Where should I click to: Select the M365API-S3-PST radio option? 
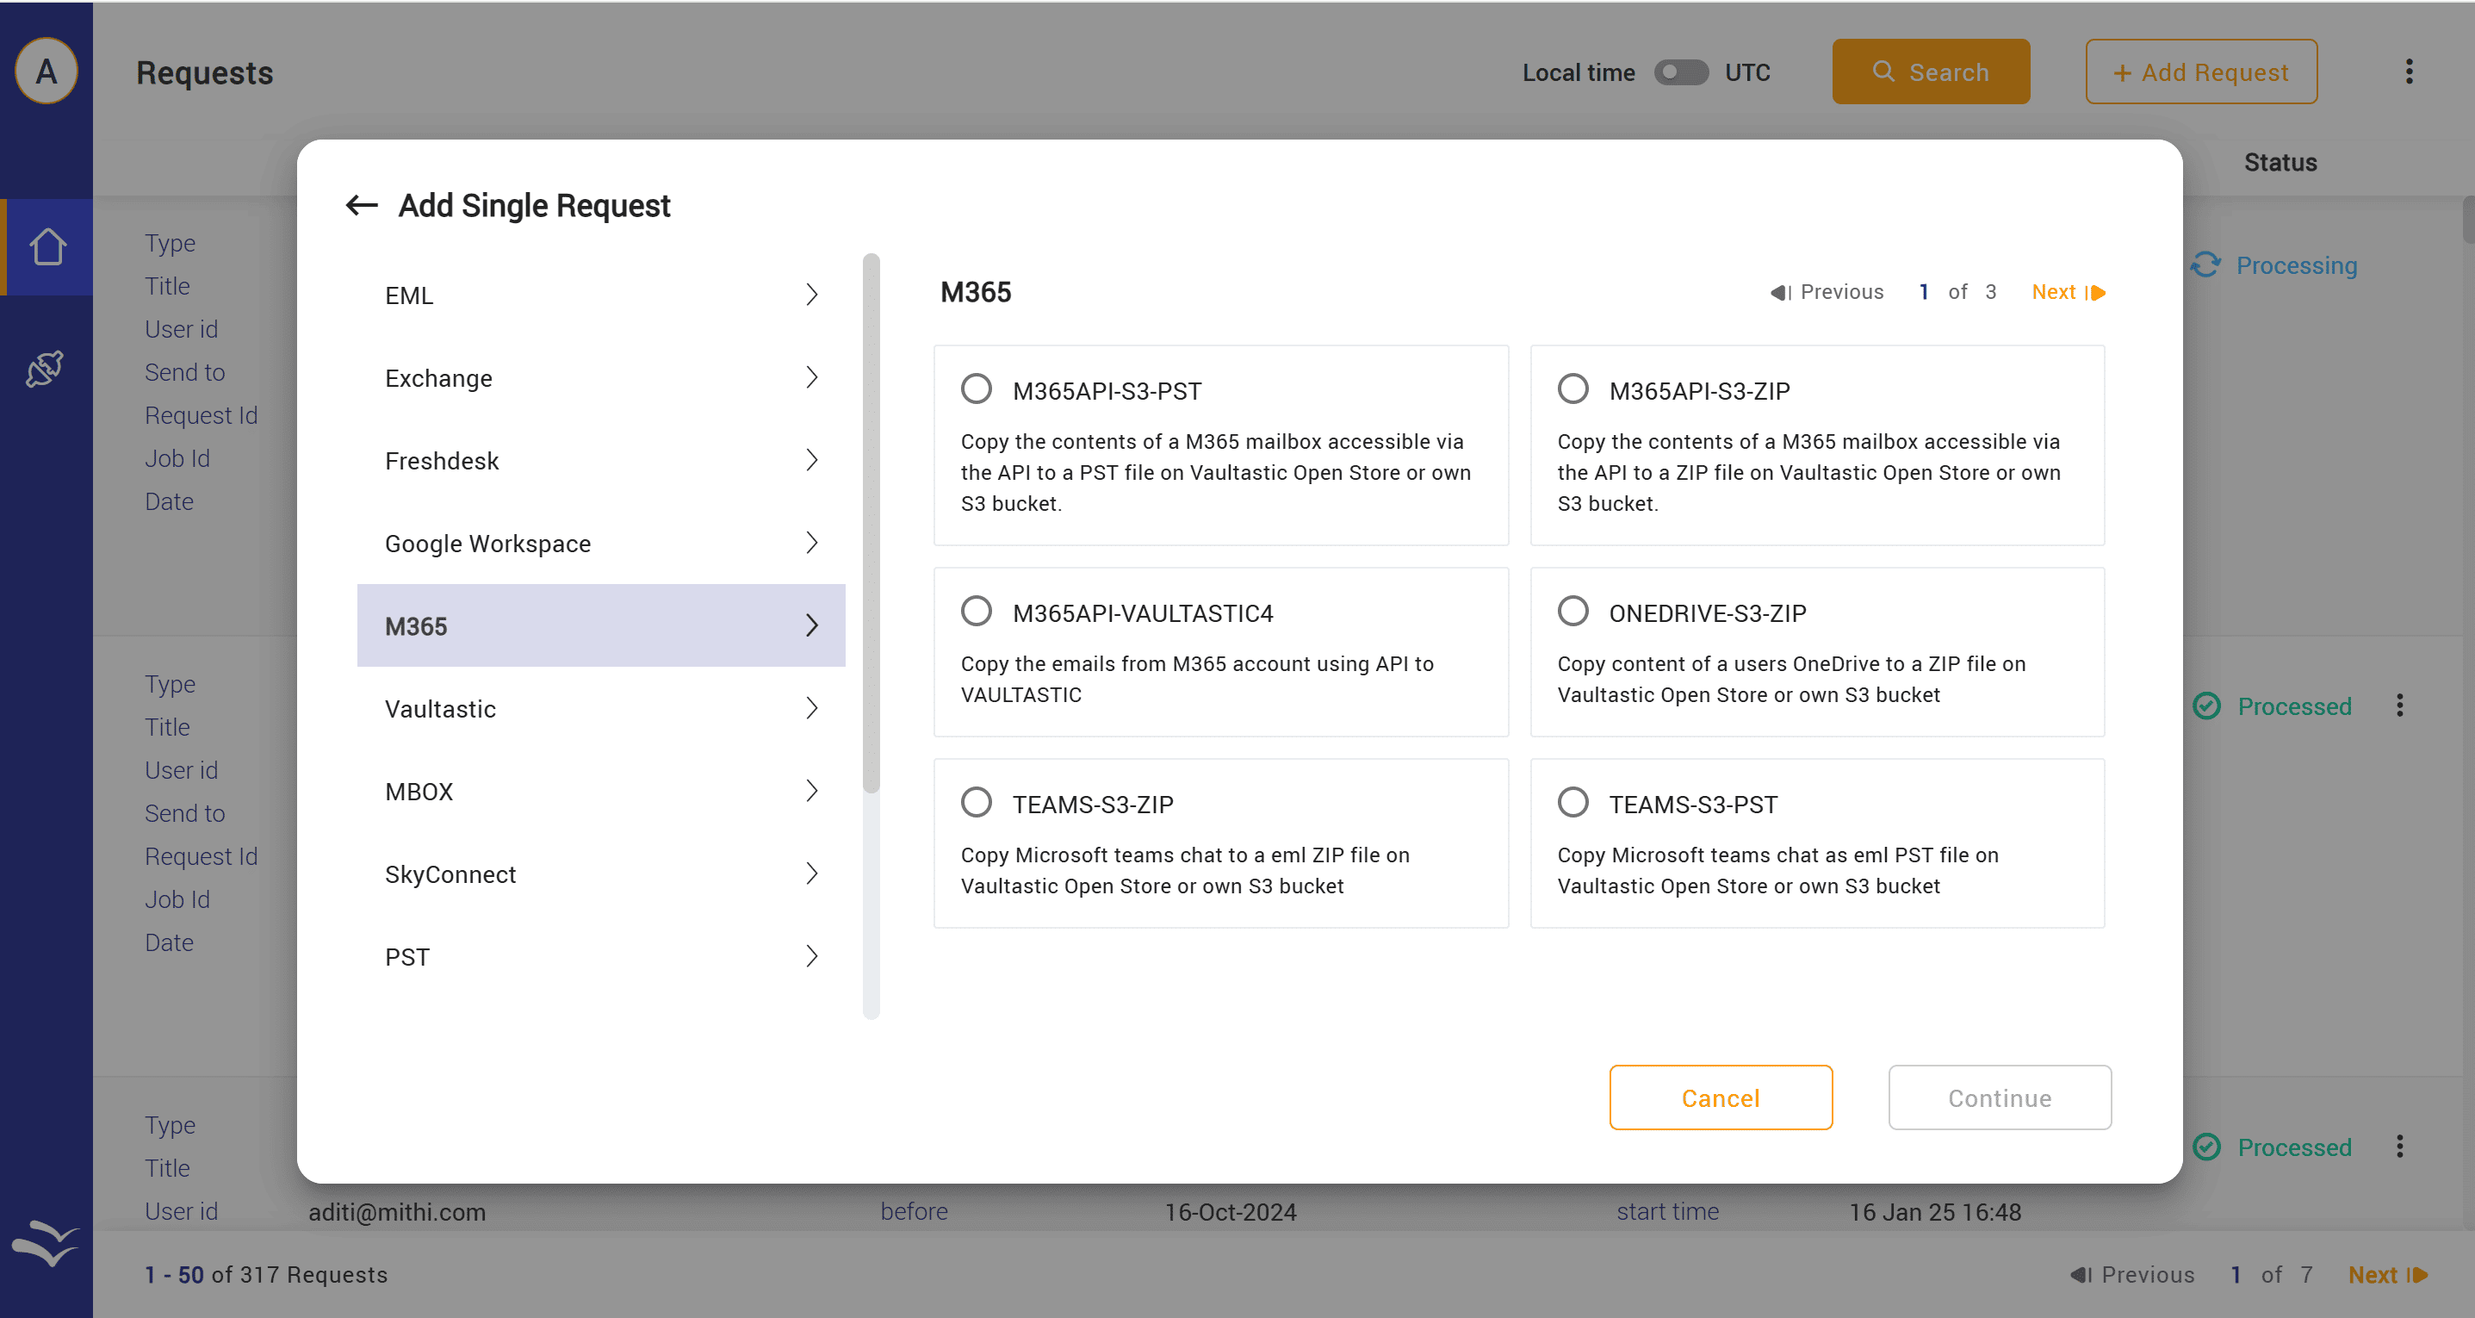coord(977,389)
